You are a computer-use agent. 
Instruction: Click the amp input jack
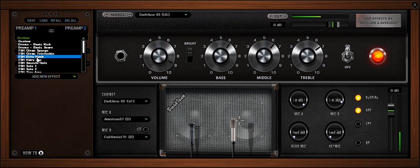pos(121,56)
